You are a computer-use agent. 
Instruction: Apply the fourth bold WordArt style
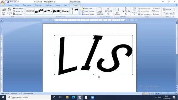click(56, 11)
